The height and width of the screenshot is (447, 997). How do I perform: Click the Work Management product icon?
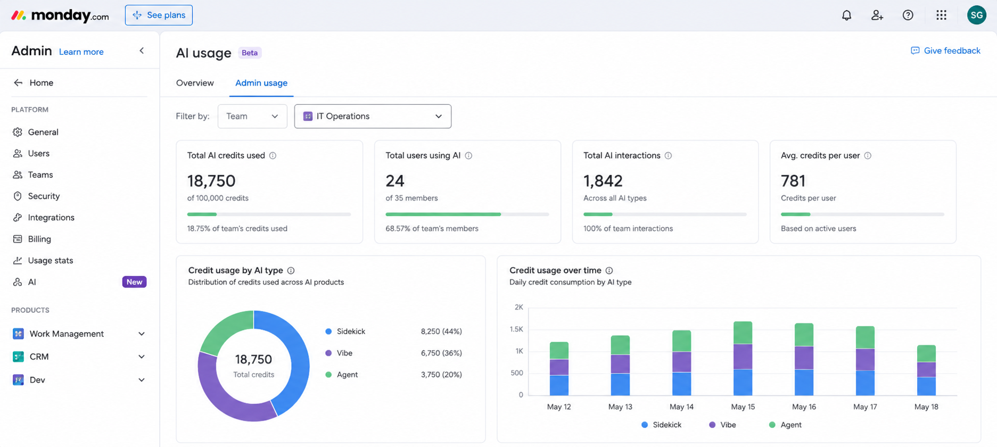click(18, 334)
